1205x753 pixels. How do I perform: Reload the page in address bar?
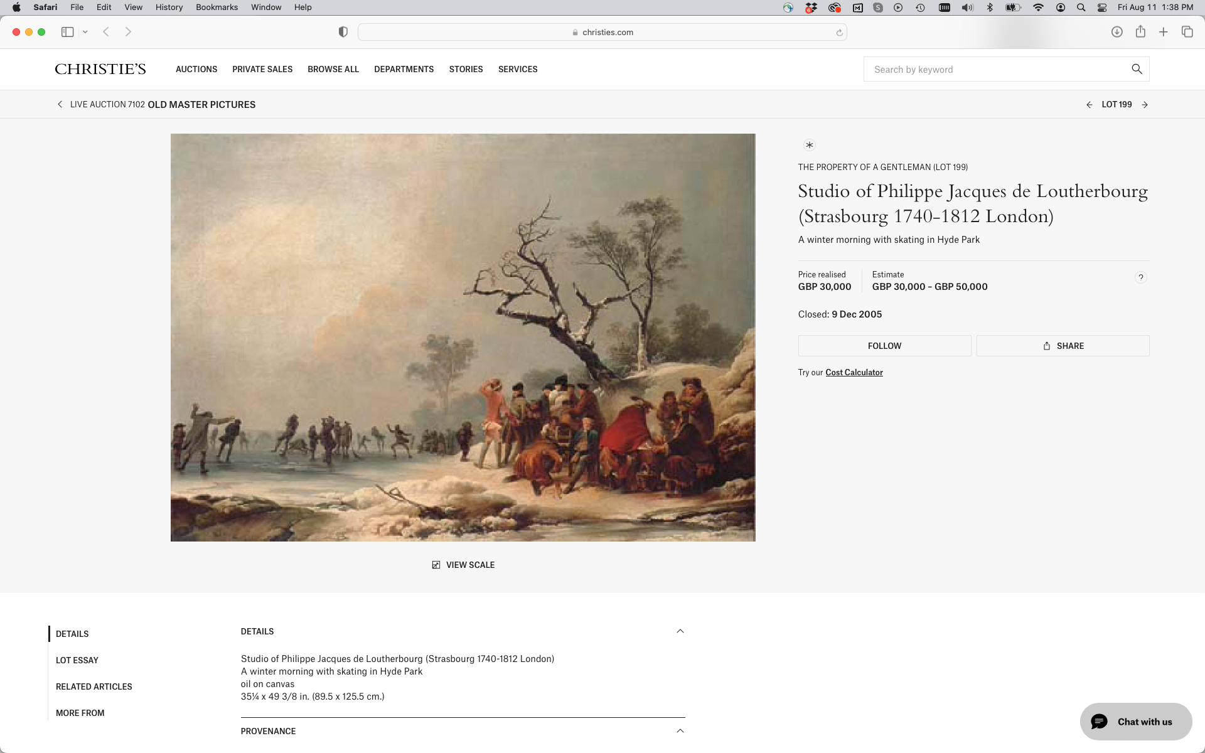click(x=839, y=33)
